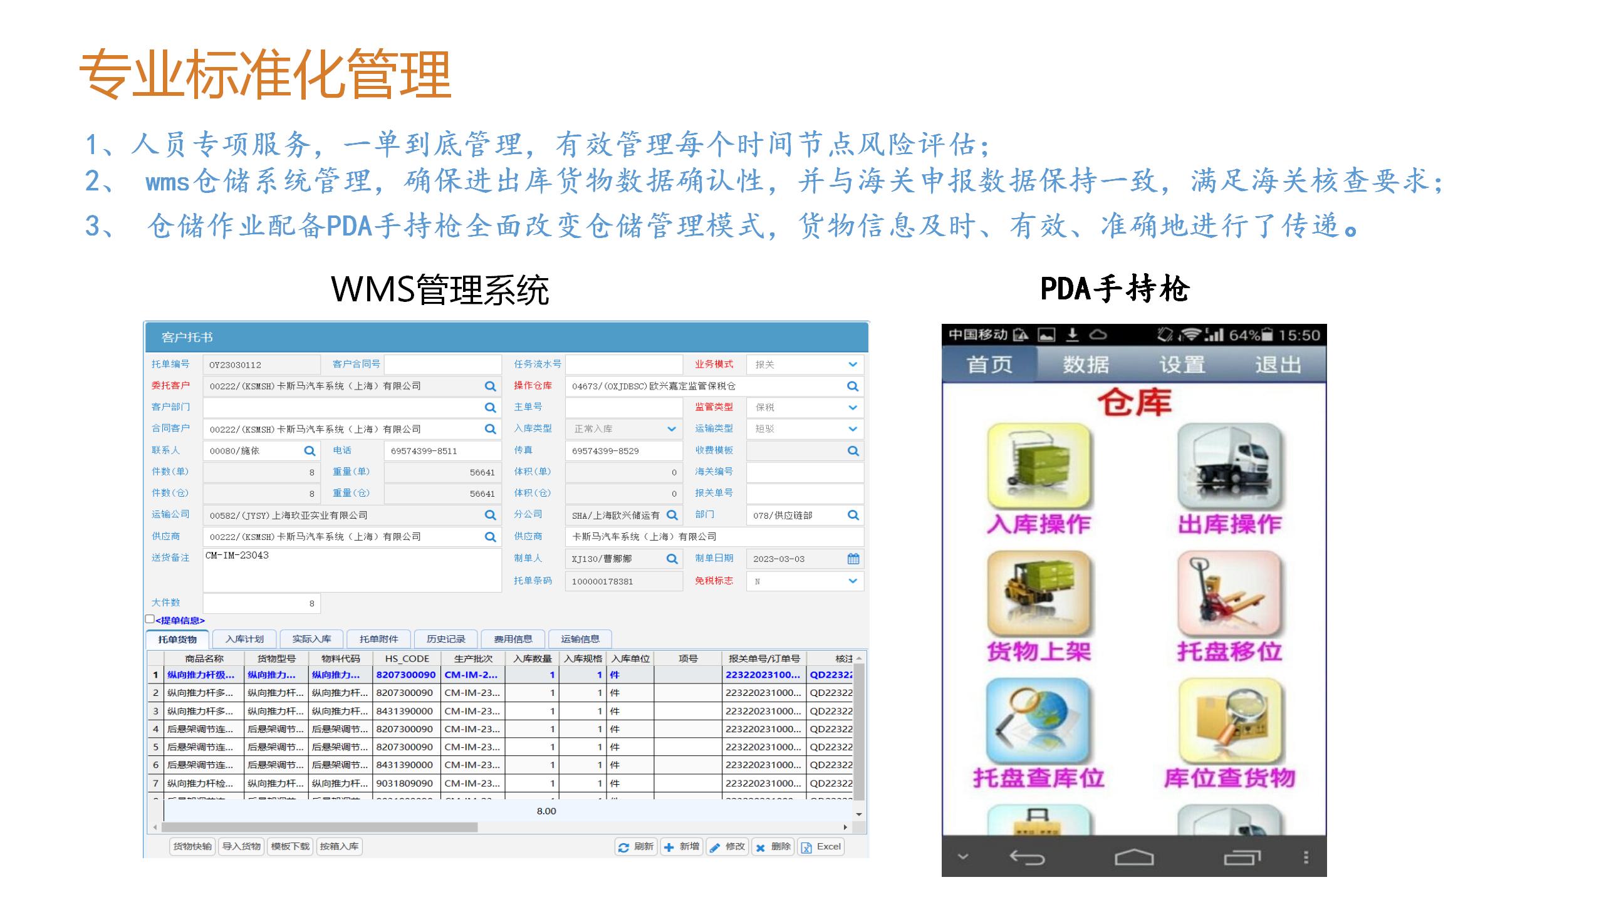Expand the 监管类型 dropdown

[853, 407]
